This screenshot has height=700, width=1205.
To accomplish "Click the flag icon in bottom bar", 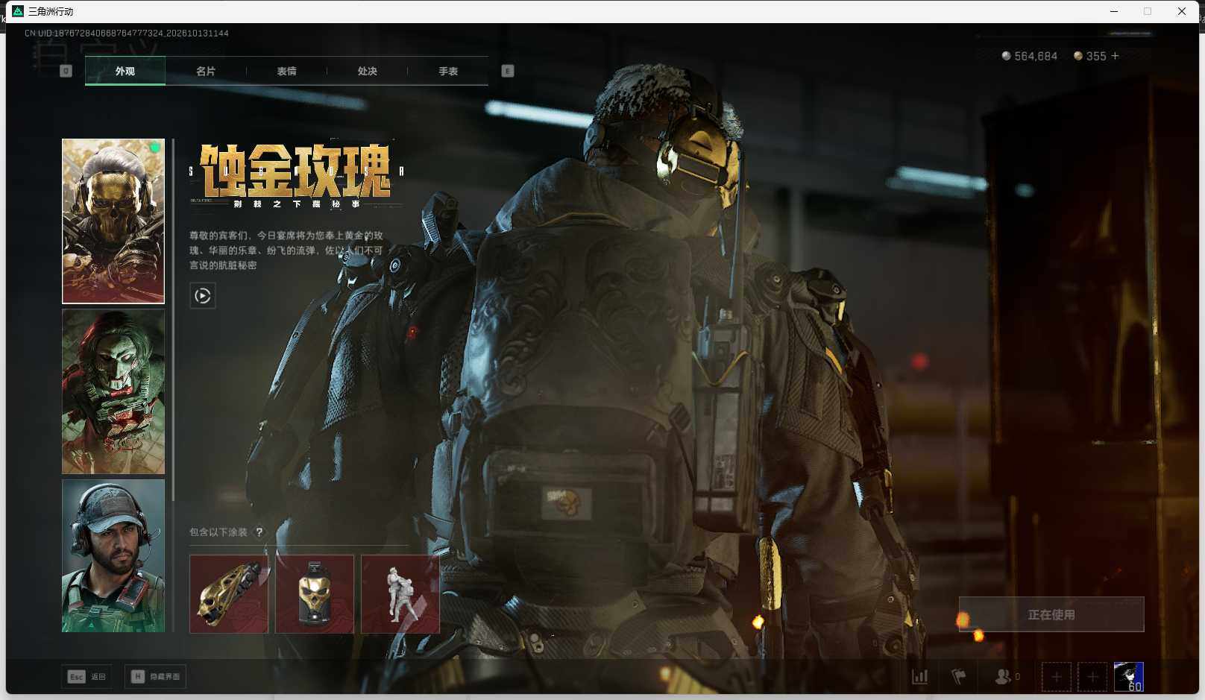I will click(x=959, y=677).
